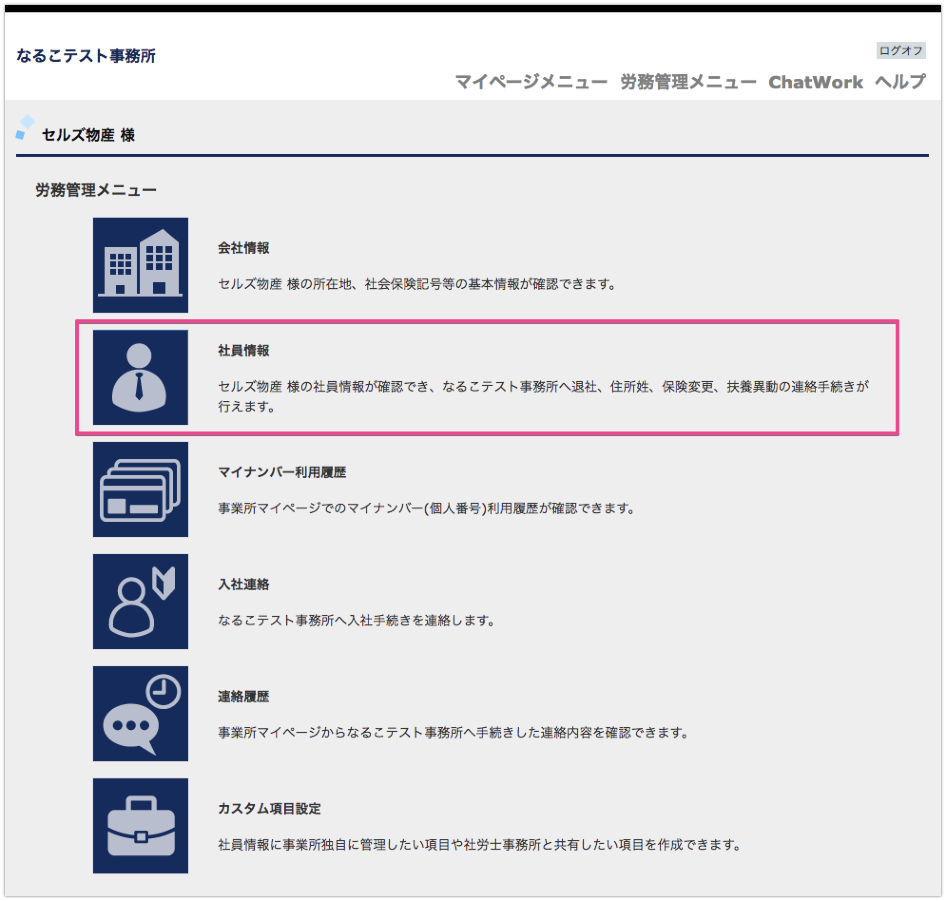Open the 連絡履歴 chat-clock icon

click(140, 714)
